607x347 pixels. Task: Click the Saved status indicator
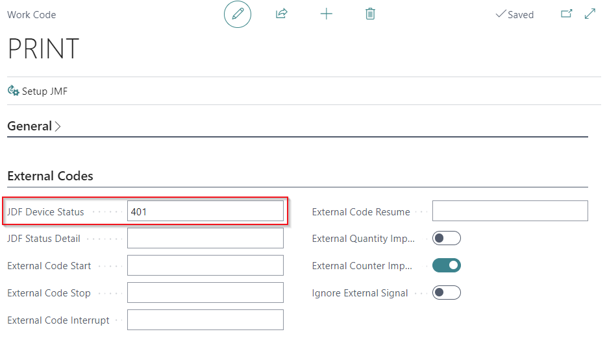click(514, 14)
